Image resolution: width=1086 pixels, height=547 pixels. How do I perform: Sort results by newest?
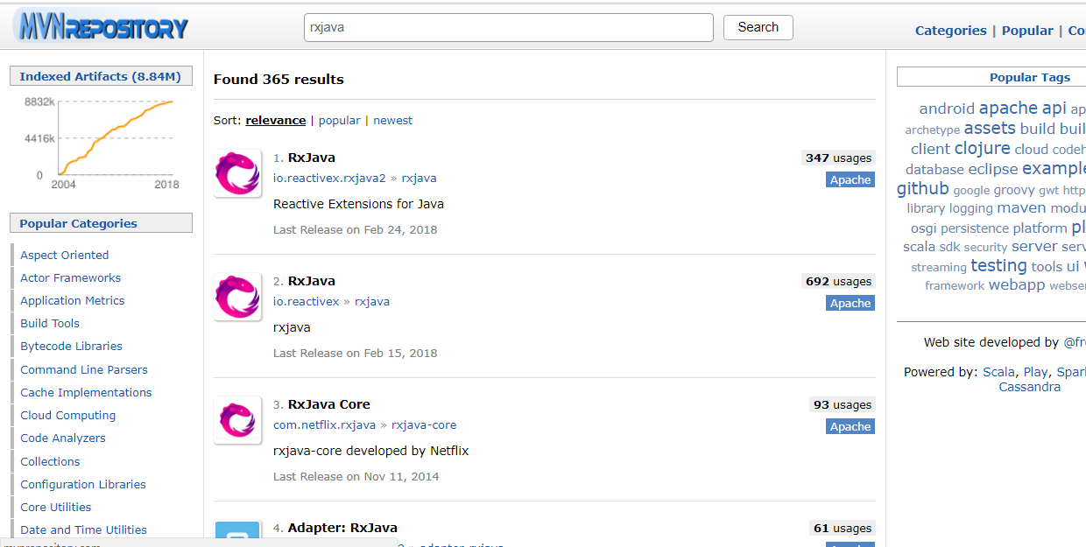click(392, 121)
